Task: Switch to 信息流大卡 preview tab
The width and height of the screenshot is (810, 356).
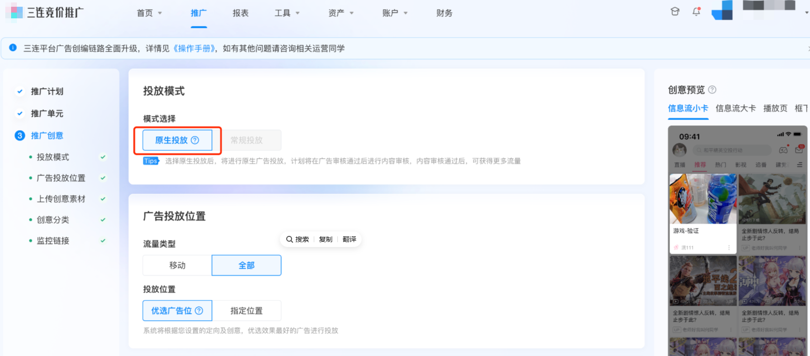Action: point(736,109)
